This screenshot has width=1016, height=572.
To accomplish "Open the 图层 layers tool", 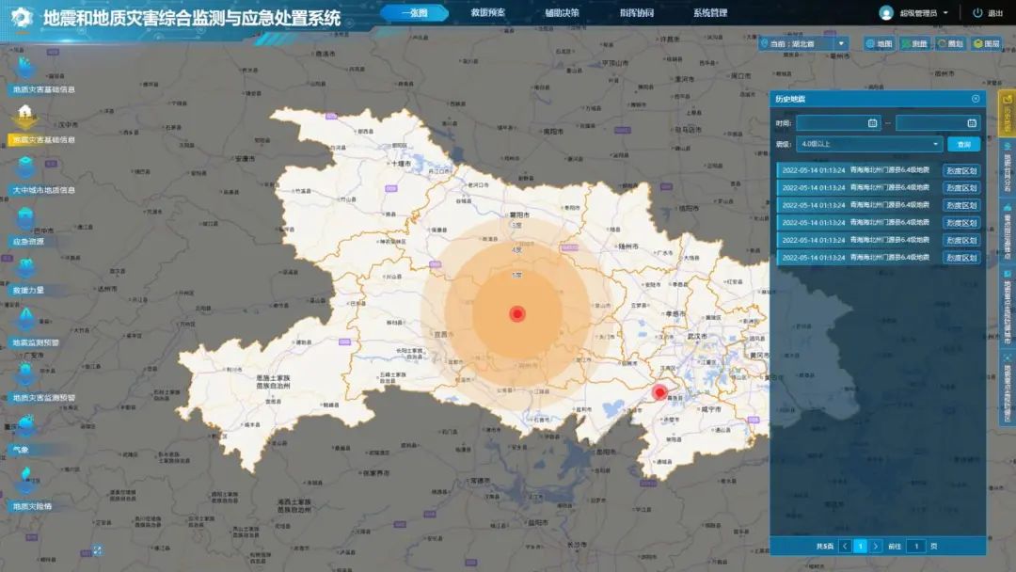I will [986, 43].
